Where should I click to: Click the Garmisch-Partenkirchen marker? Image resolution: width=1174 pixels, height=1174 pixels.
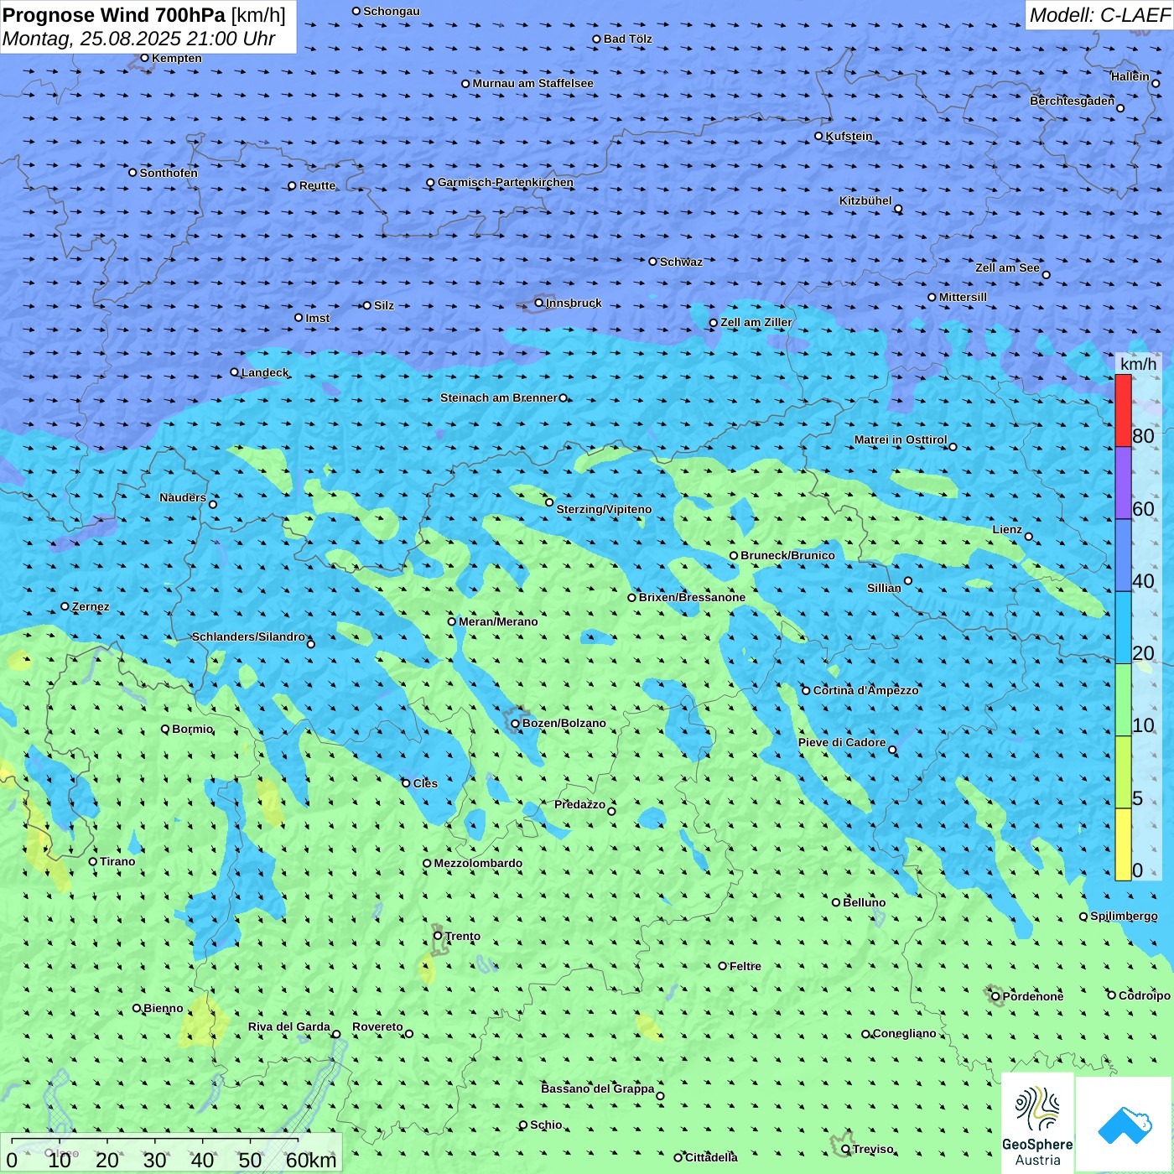(x=430, y=182)
